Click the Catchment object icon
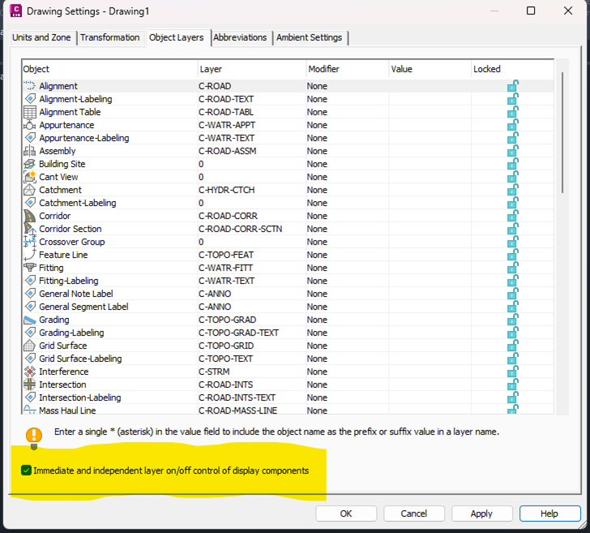 (x=29, y=190)
